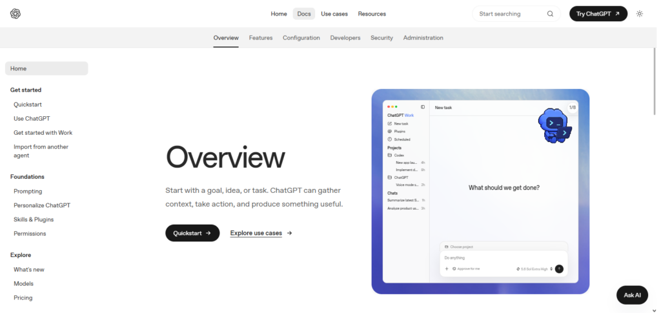Click the Try ChatGPT button
Viewport: 661px width, 313px height.
[598, 14]
